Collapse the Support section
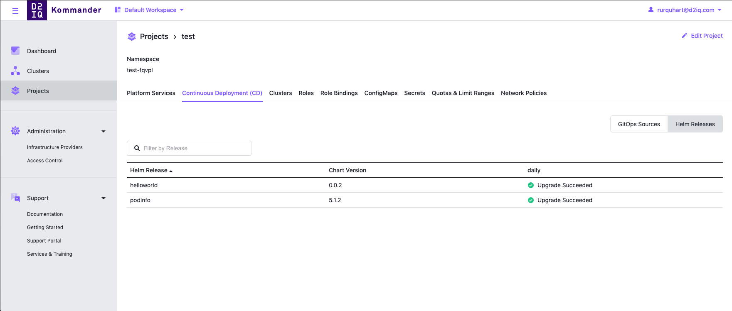This screenshot has height=311, width=732. [x=104, y=198]
